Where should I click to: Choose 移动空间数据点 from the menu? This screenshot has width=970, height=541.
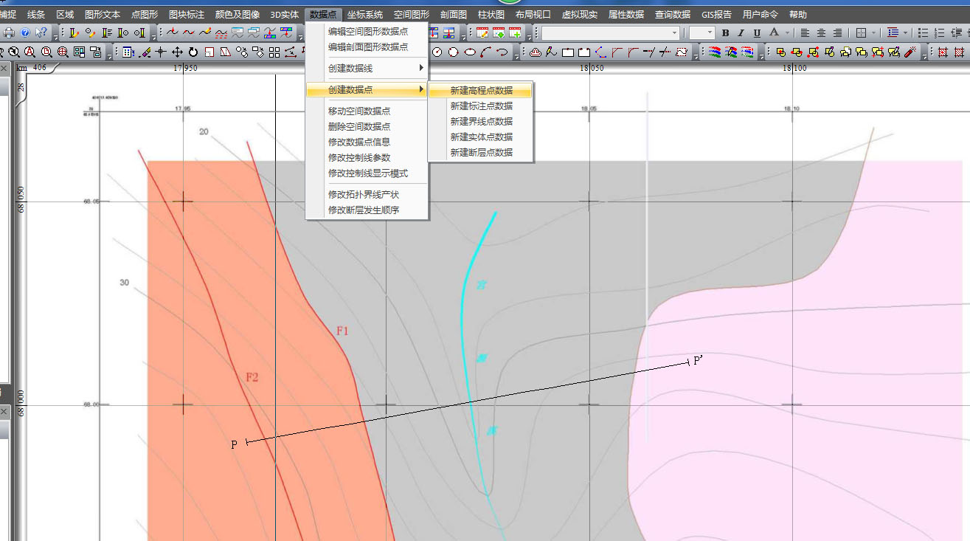tap(367, 111)
